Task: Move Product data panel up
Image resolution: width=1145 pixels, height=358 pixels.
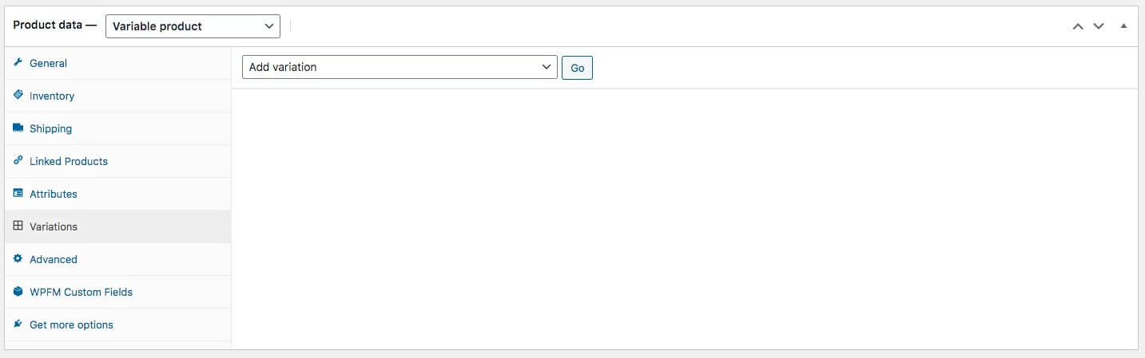Action: 1078,26
